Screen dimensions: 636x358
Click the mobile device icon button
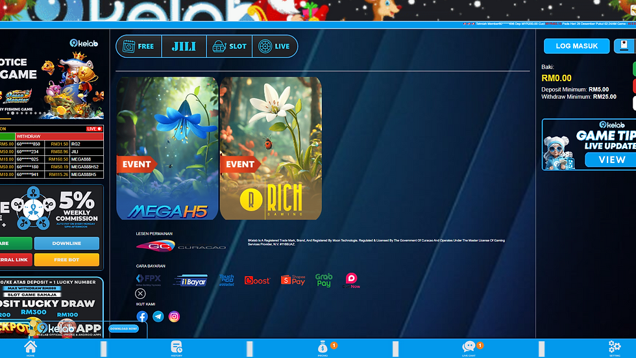624,45
